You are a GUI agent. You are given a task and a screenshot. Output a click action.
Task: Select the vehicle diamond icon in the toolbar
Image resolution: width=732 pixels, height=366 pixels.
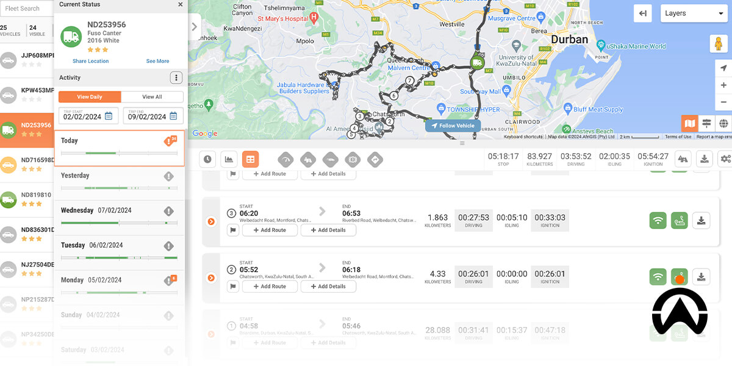pyautogui.click(x=331, y=159)
